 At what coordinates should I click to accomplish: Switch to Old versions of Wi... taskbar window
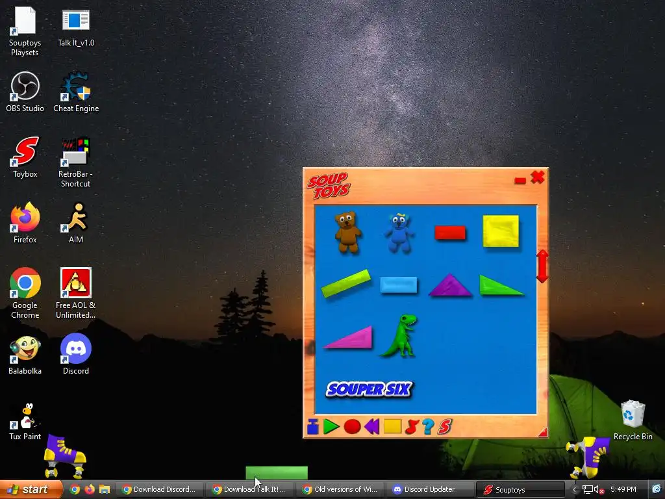point(340,489)
